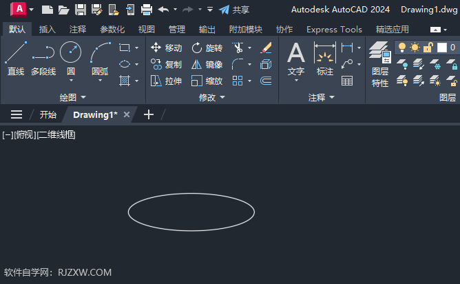
Task: Click the Save As icon
Action: [x=97, y=10]
